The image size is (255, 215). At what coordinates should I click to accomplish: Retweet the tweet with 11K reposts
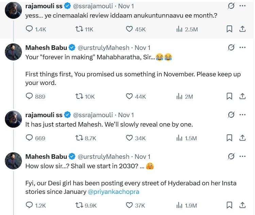79,29
